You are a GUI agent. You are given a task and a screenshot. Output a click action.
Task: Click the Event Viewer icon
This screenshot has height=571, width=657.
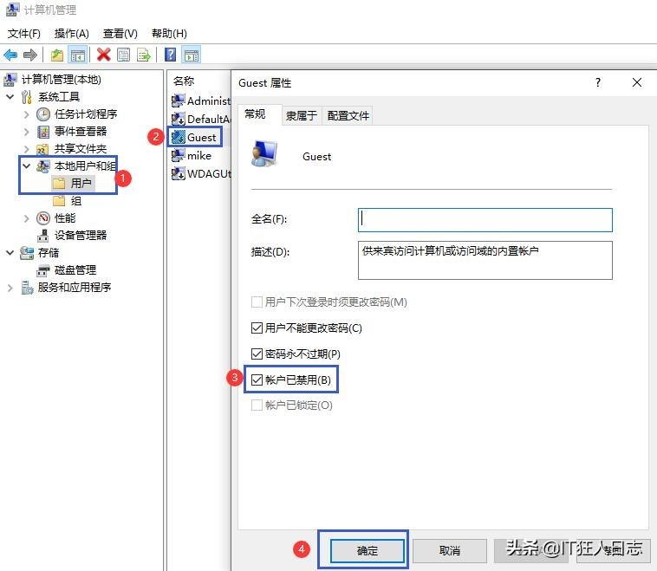(43, 132)
